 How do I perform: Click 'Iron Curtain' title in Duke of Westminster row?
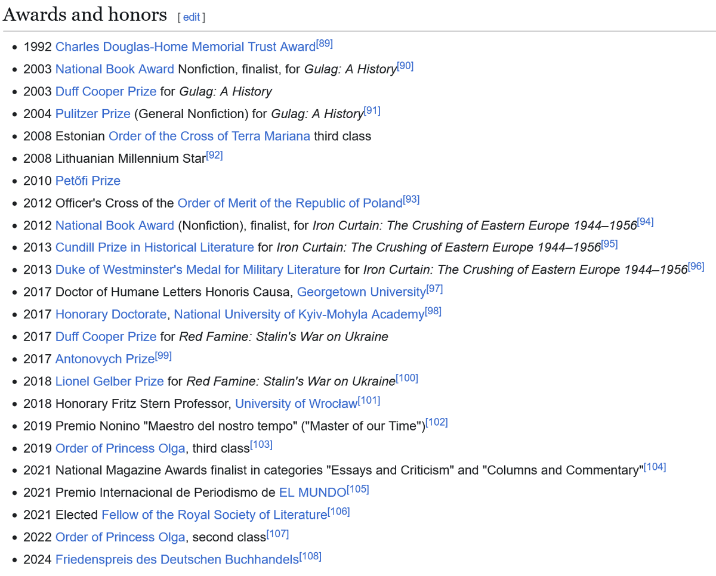tap(525, 270)
